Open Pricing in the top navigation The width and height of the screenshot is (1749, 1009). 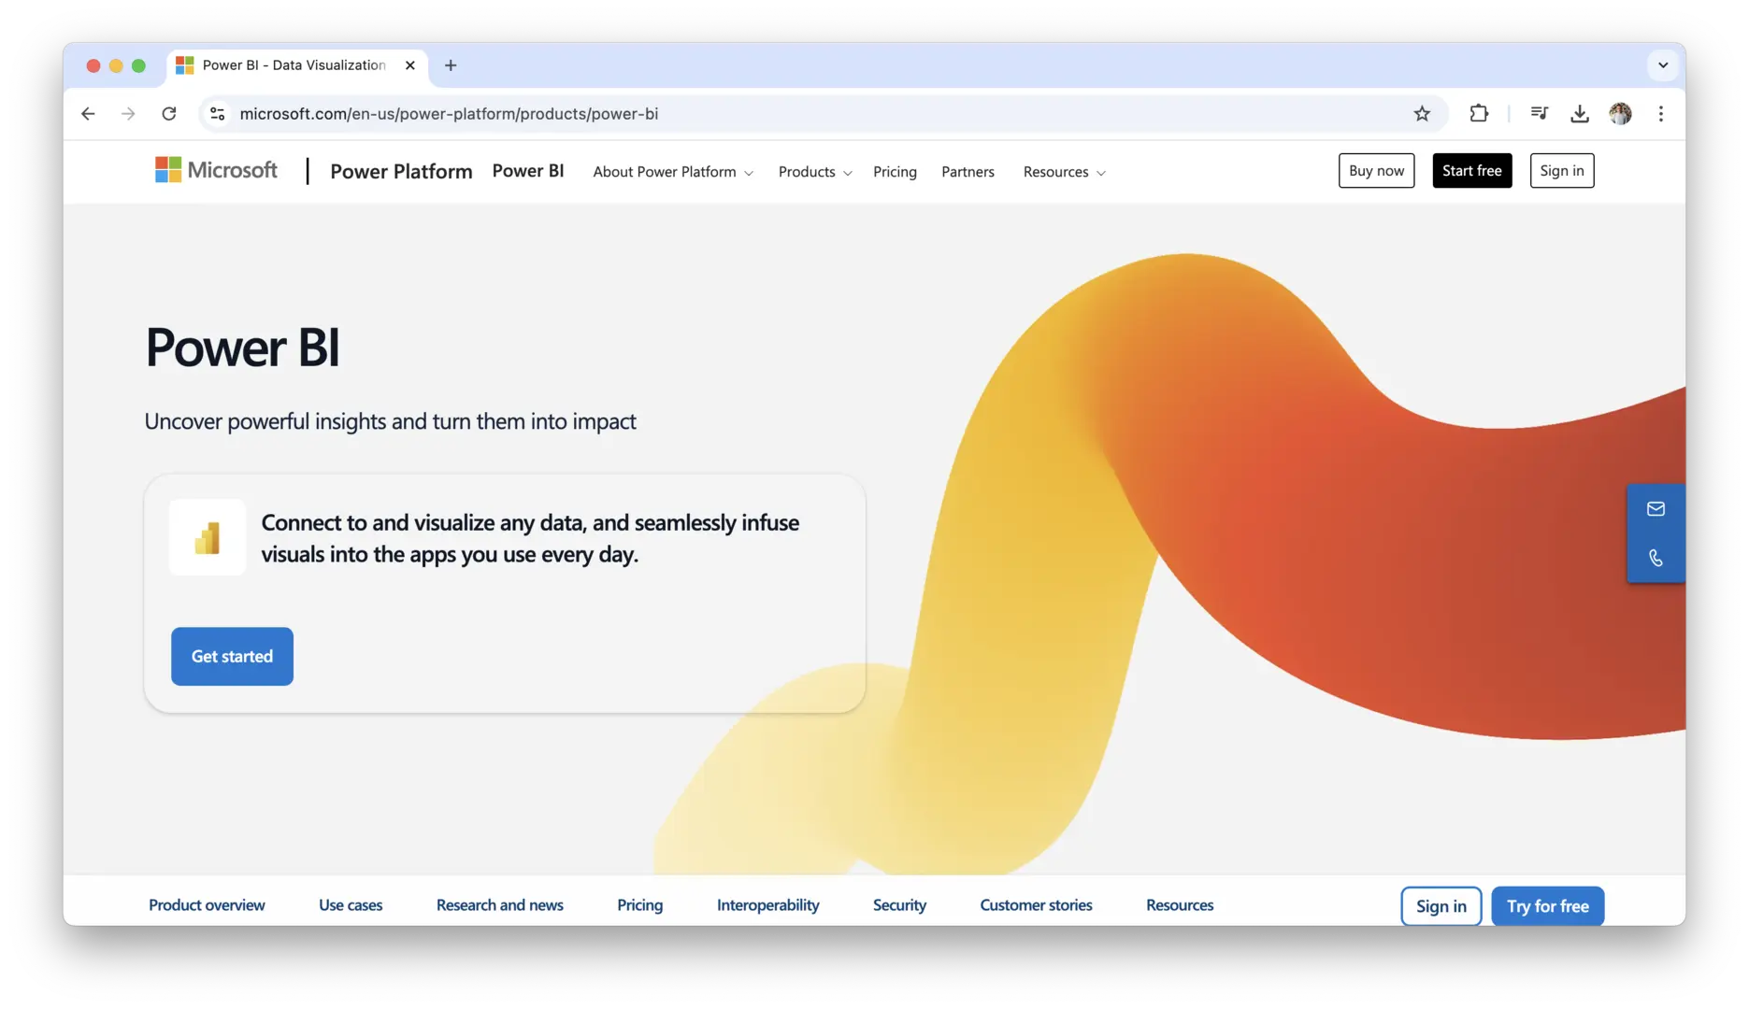coord(895,172)
